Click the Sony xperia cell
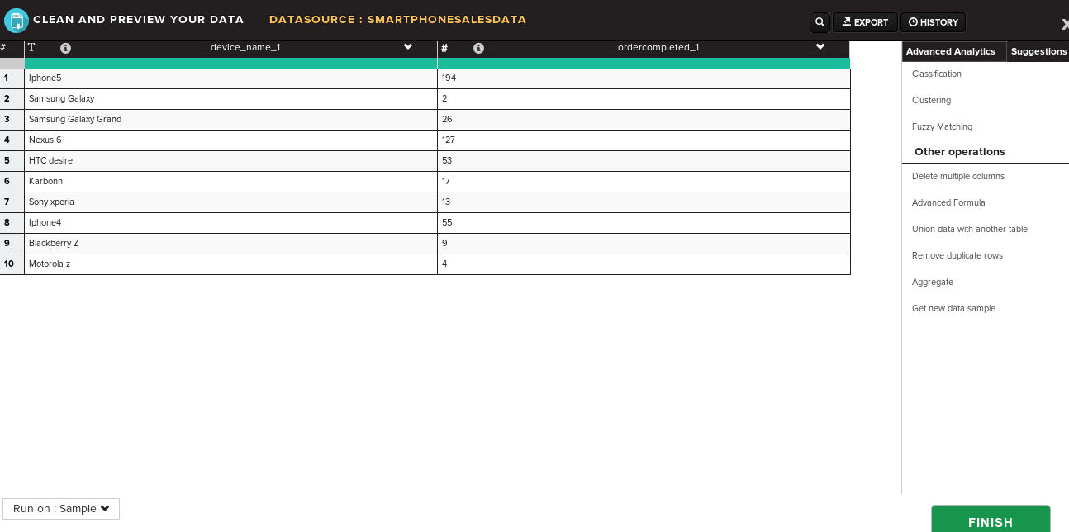The height and width of the screenshot is (532, 1069). coord(230,202)
